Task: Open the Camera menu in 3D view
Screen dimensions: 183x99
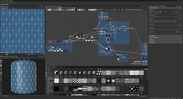Action: coord(14,58)
